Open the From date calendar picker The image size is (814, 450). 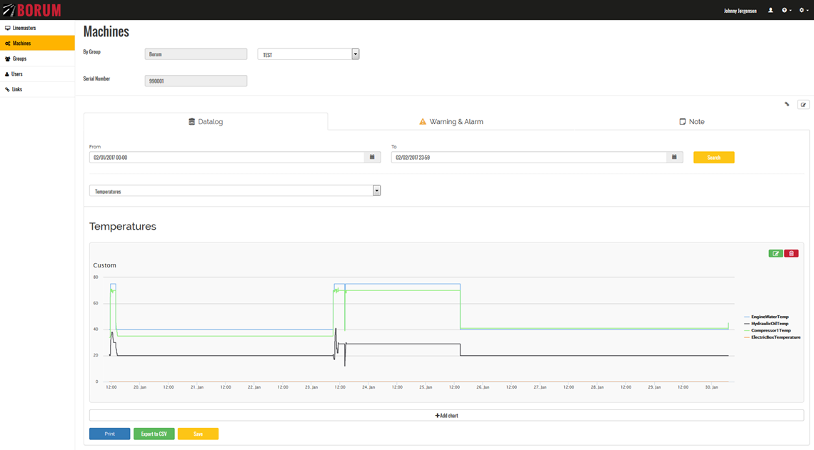pyautogui.click(x=372, y=157)
